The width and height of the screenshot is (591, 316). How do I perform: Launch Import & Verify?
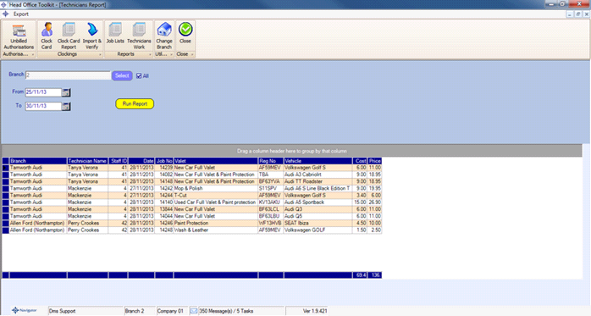pyautogui.click(x=92, y=36)
